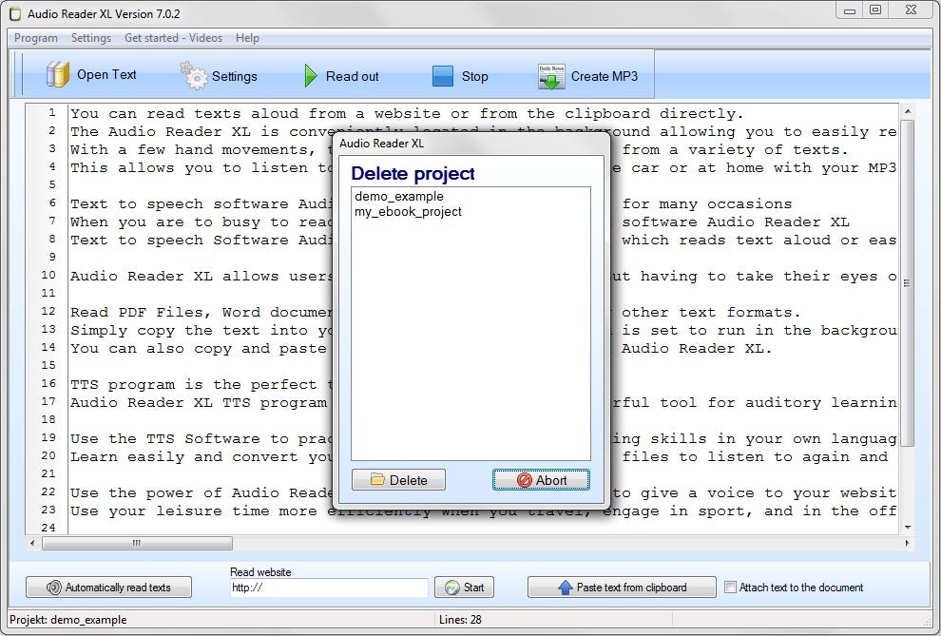
Task: Open the Settings menu in the menu bar
Action: (90, 38)
